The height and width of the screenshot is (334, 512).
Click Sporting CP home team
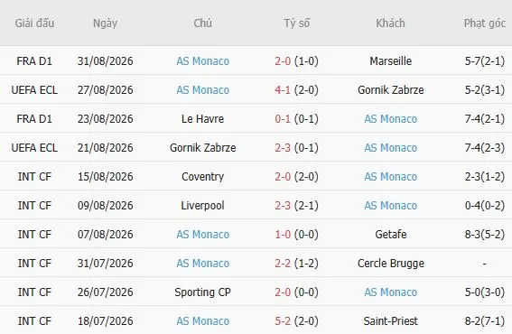pyautogui.click(x=203, y=292)
